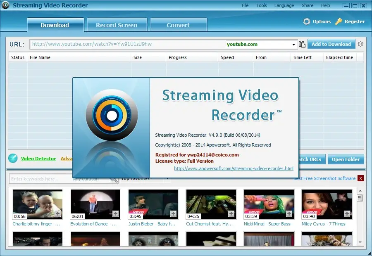Dismiss the Best Free Screenshot Software banner
Screen dimensions: 372x256
[x=361, y=178]
